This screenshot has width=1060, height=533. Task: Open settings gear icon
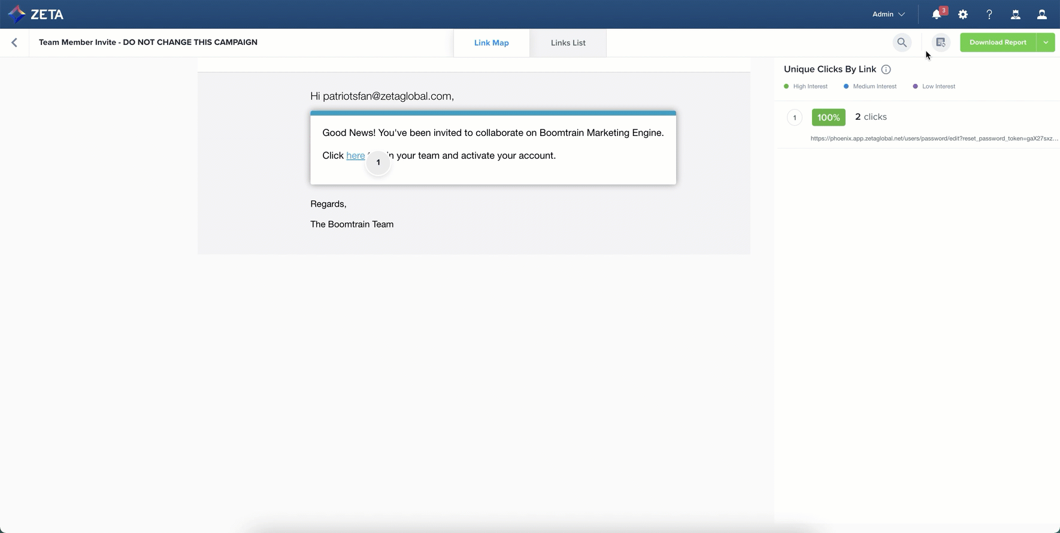963,14
